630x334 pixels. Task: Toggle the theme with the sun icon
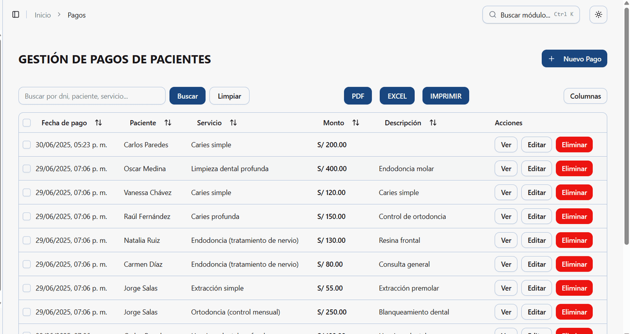pos(598,14)
